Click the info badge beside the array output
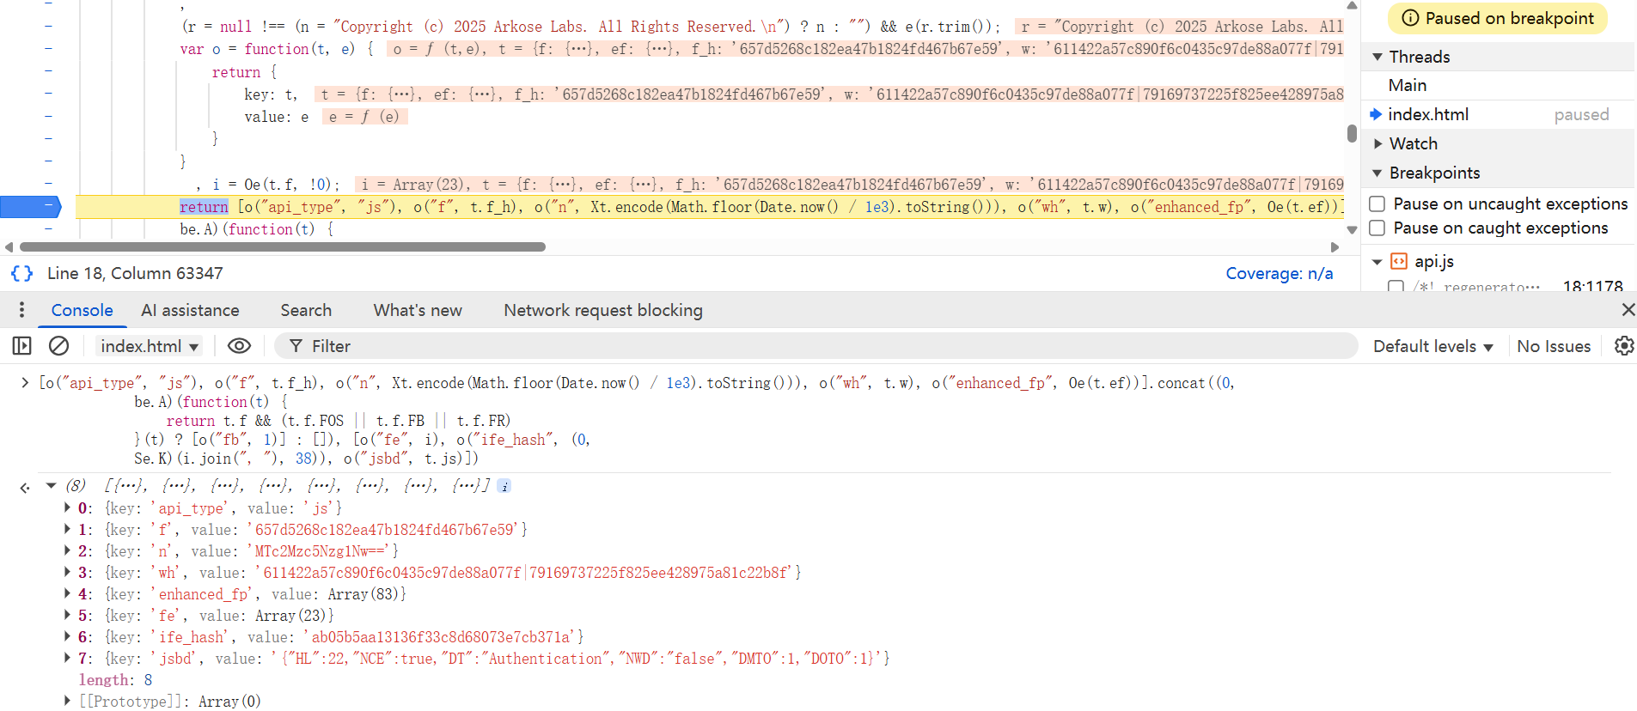 coord(504,486)
